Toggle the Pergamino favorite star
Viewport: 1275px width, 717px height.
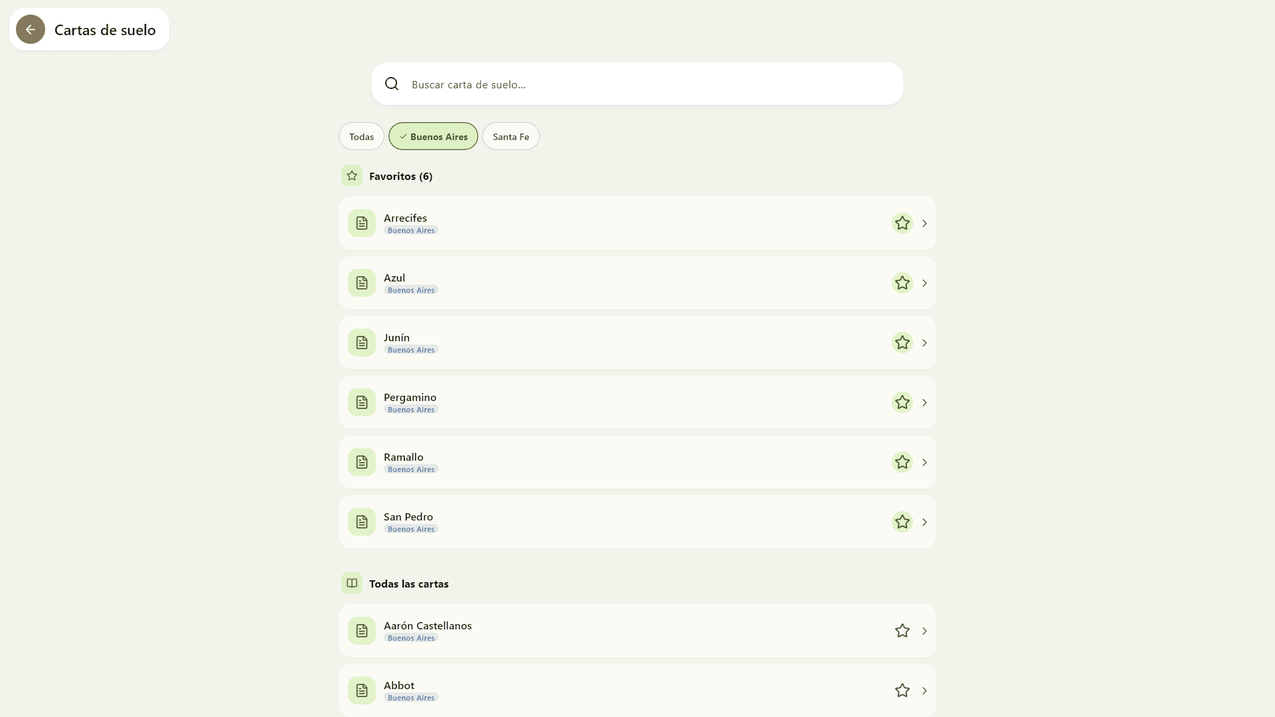(x=902, y=402)
